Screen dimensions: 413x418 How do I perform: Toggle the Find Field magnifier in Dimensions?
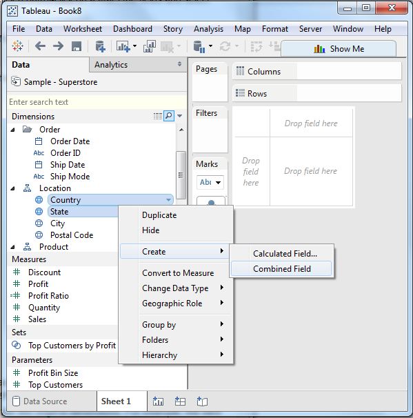[169, 116]
